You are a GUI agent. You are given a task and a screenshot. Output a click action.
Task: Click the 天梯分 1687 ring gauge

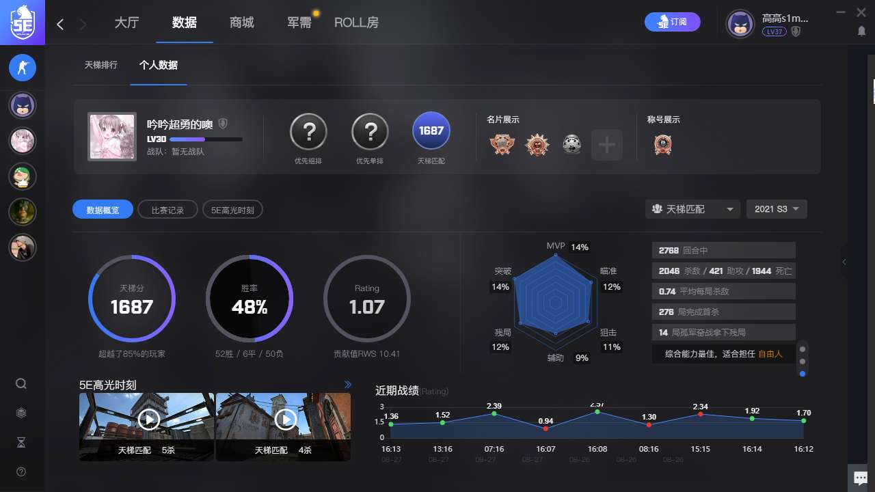click(132, 299)
